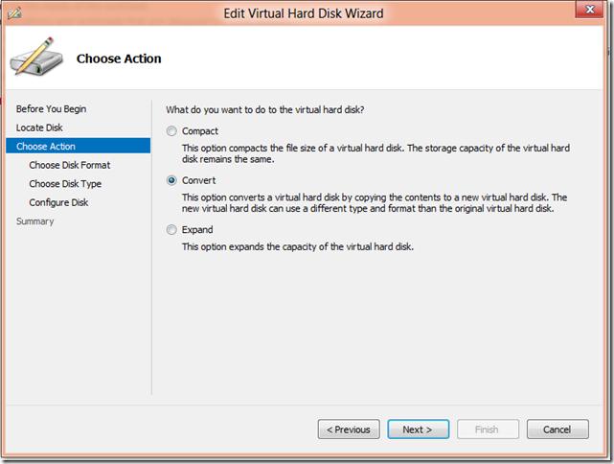Open the Choose Disk Type step
The height and width of the screenshot is (464, 614).
tap(65, 184)
